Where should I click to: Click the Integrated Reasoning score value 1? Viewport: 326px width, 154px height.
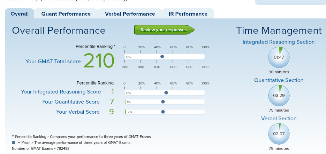point(113,92)
